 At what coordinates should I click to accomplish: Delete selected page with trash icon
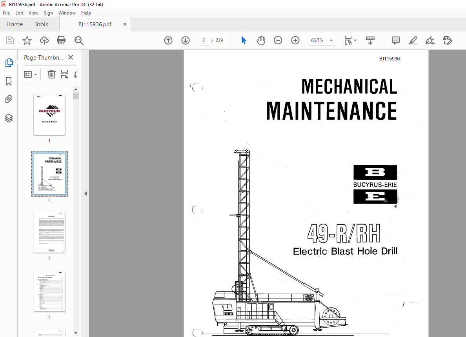pyautogui.click(x=51, y=74)
